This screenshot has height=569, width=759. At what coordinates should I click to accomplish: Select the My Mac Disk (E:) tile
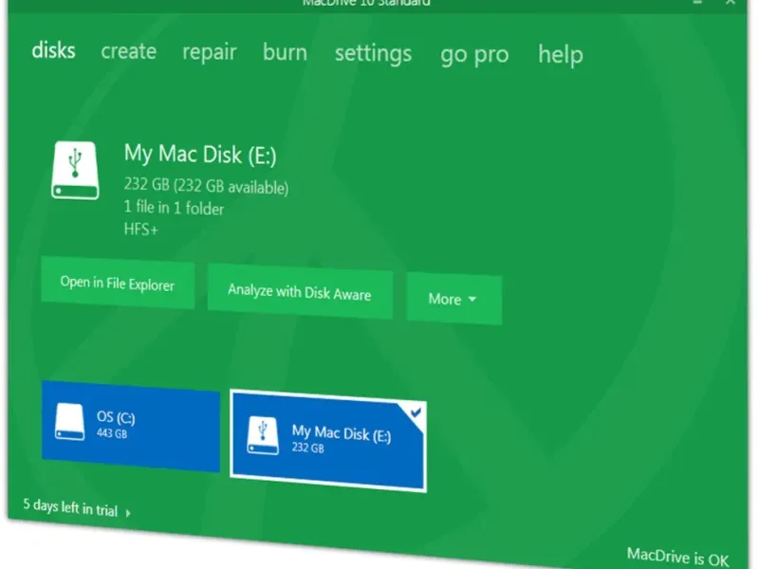tap(328, 440)
